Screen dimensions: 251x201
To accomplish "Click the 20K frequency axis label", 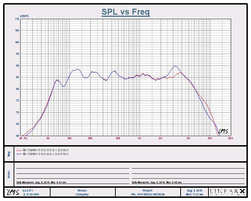I will click(x=230, y=139).
